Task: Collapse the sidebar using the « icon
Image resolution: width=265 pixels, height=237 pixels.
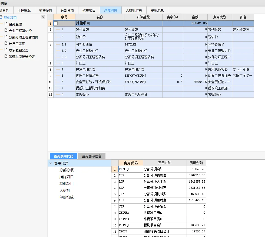Action: point(43,17)
